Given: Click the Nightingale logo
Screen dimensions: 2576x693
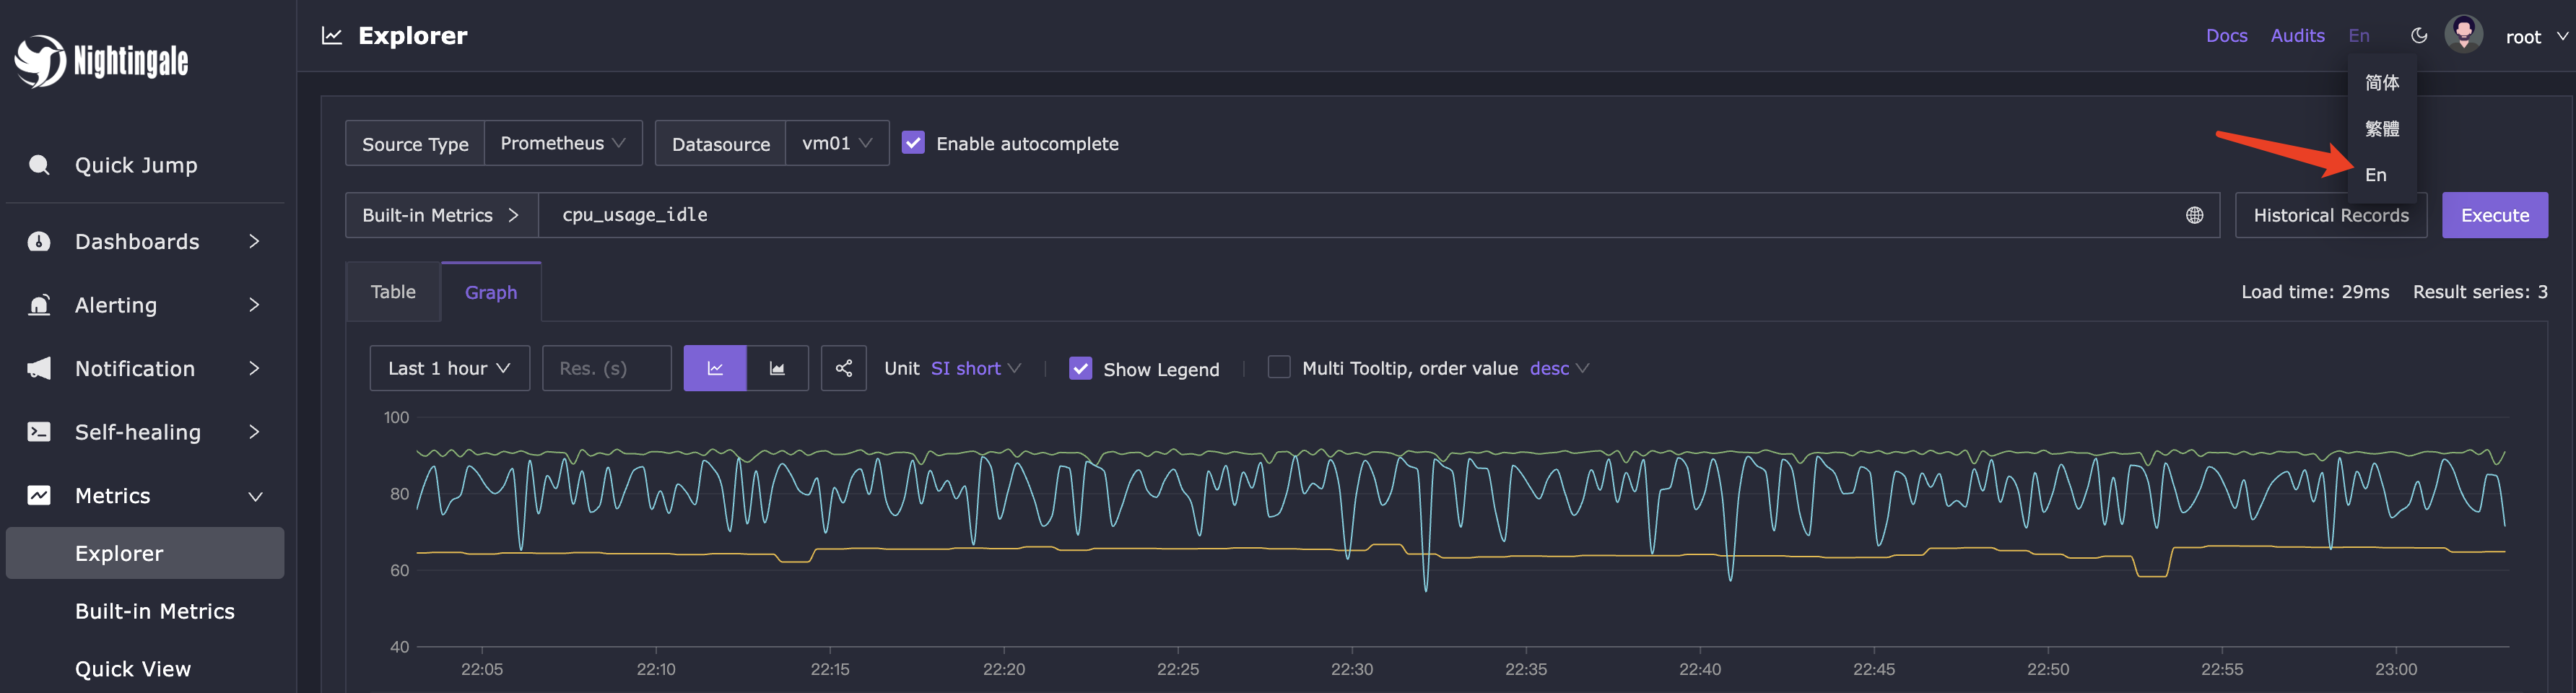Looking at the screenshot, I should pyautogui.click(x=101, y=61).
